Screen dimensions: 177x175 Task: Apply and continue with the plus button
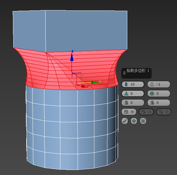(134, 121)
